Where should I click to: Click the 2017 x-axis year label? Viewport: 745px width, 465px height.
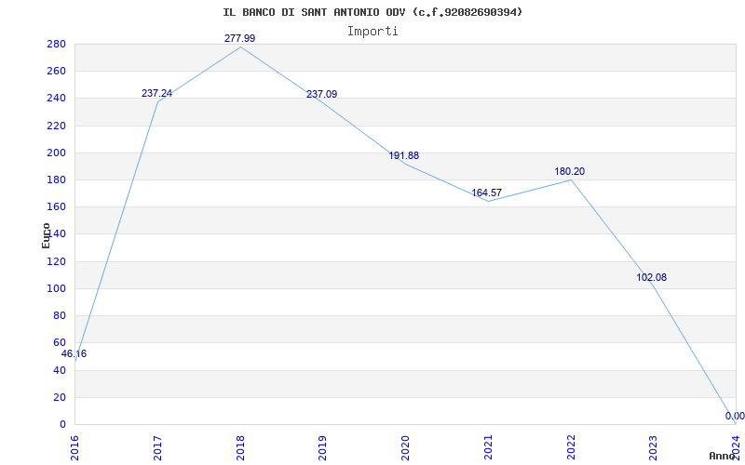(x=157, y=448)
